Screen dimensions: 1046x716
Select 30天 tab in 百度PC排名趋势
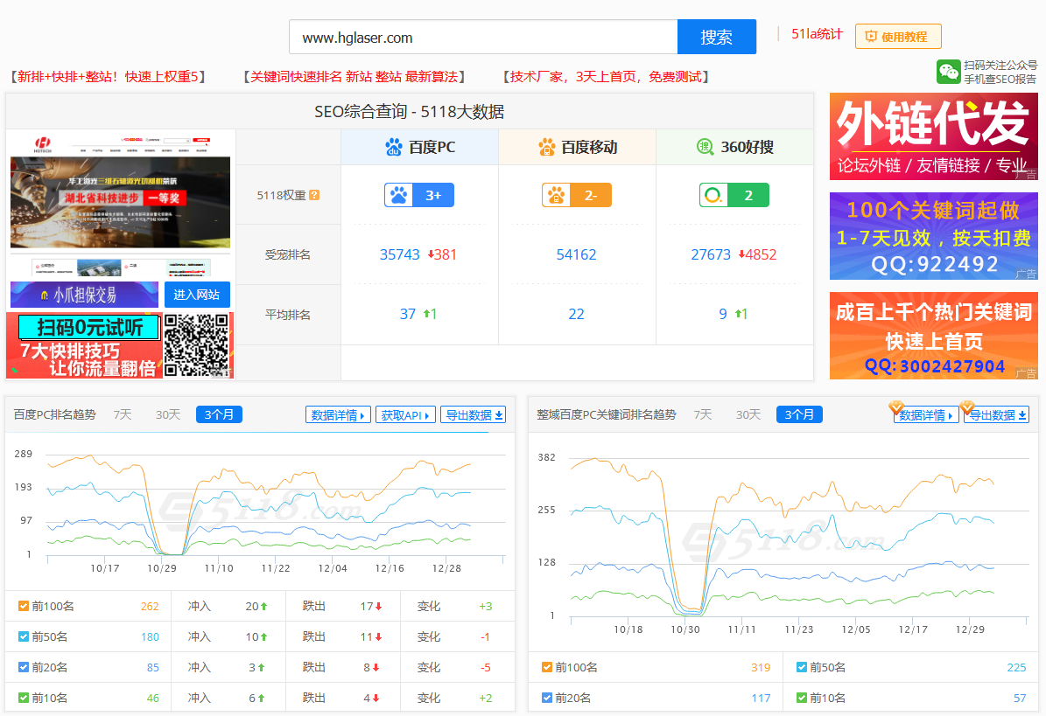[168, 415]
